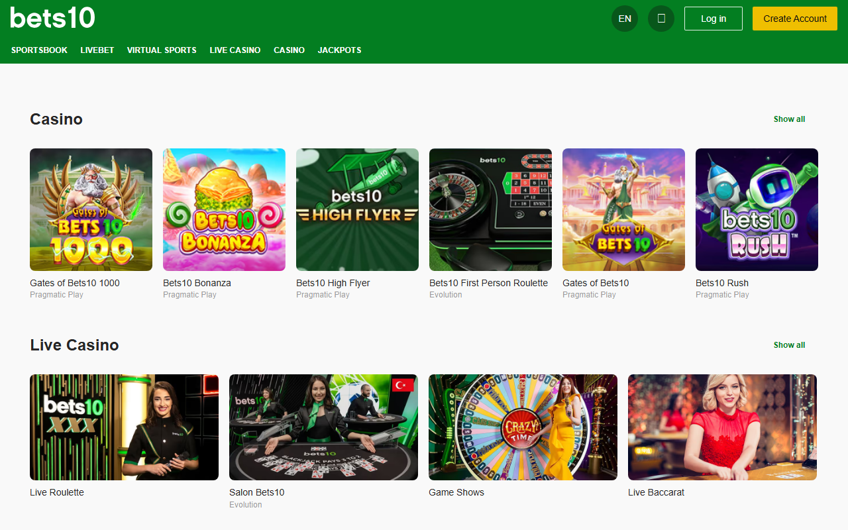This screenshot has width=848, height=530.
Task: Click the Live Roulette caption
Action: click(x=57, y=492)
